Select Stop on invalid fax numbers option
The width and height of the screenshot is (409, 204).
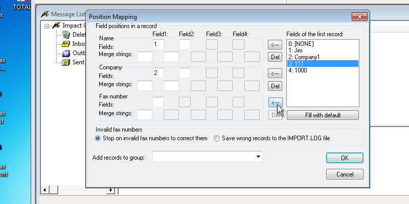click(x=98, y=138)
